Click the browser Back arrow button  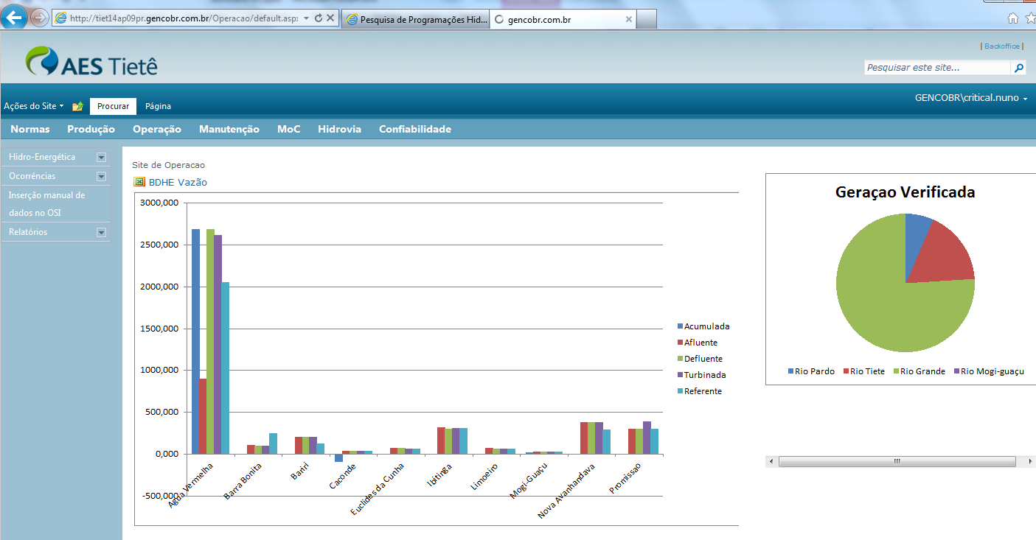point(15,18)
